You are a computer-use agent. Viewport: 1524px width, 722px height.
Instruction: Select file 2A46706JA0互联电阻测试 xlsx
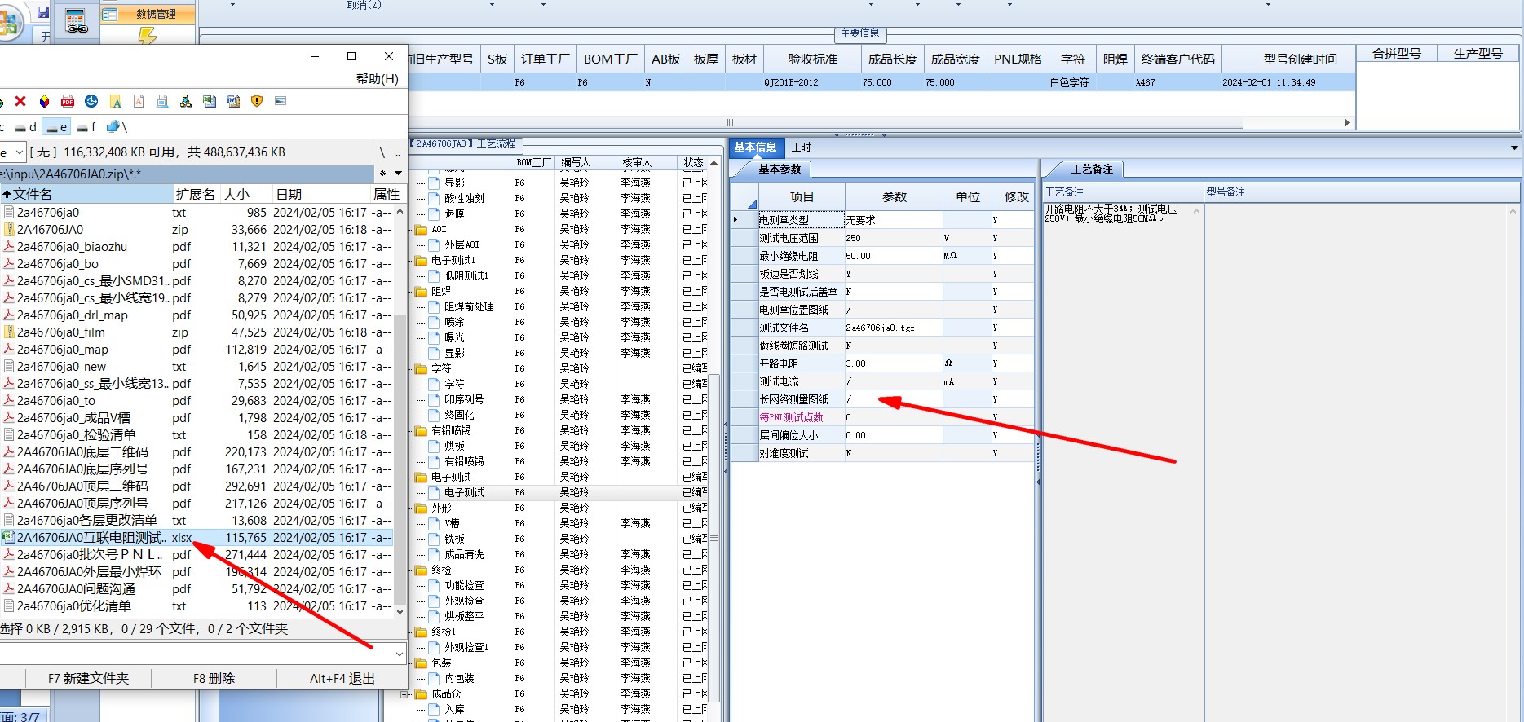pyautogui.click(x=196, y=538)
